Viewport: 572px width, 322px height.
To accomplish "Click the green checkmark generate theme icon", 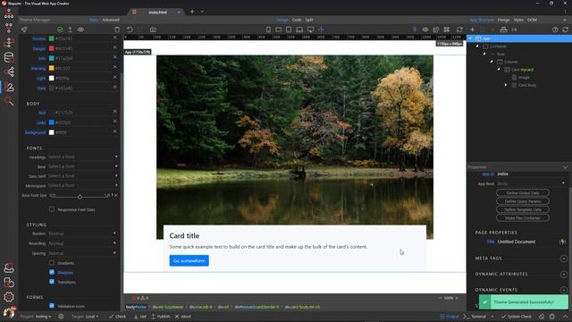I will 60,30.
